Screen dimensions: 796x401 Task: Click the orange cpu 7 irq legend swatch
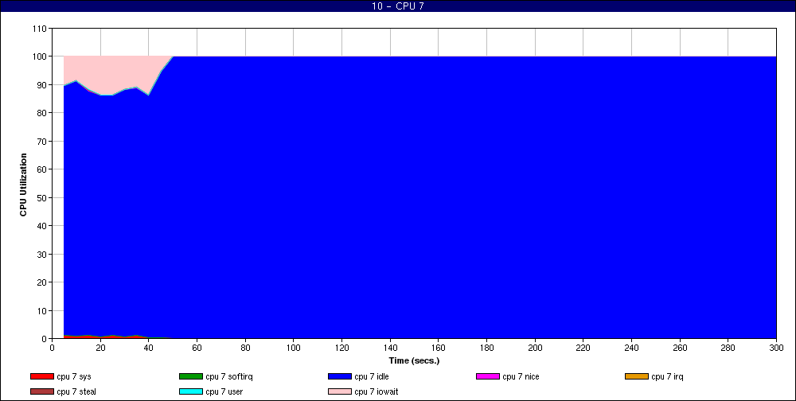pyautogui.click(x=637, y=376)
